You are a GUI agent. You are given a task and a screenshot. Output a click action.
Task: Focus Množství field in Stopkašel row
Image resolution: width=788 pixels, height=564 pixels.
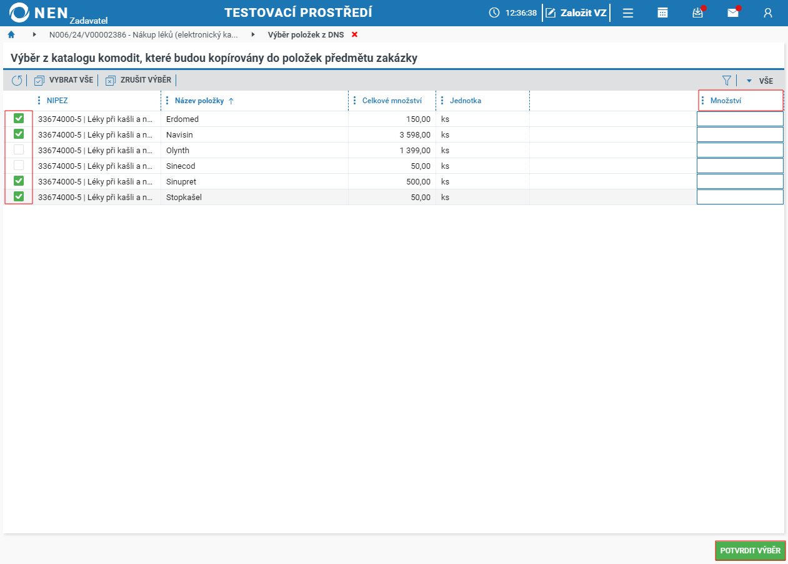tap(740, 197)
